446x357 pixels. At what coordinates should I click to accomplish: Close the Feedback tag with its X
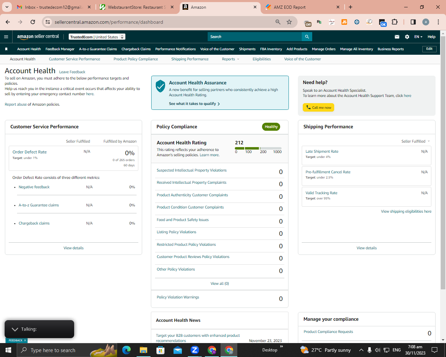tap(25, 340)
